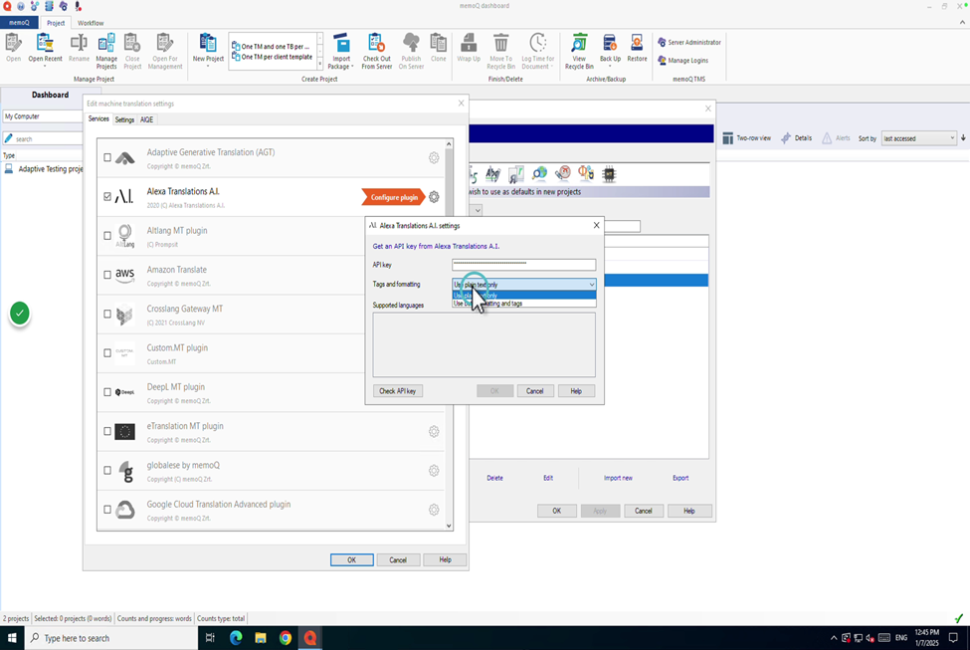Cancel the Alexa Translations A.I. settings dialog

(534, 391)
